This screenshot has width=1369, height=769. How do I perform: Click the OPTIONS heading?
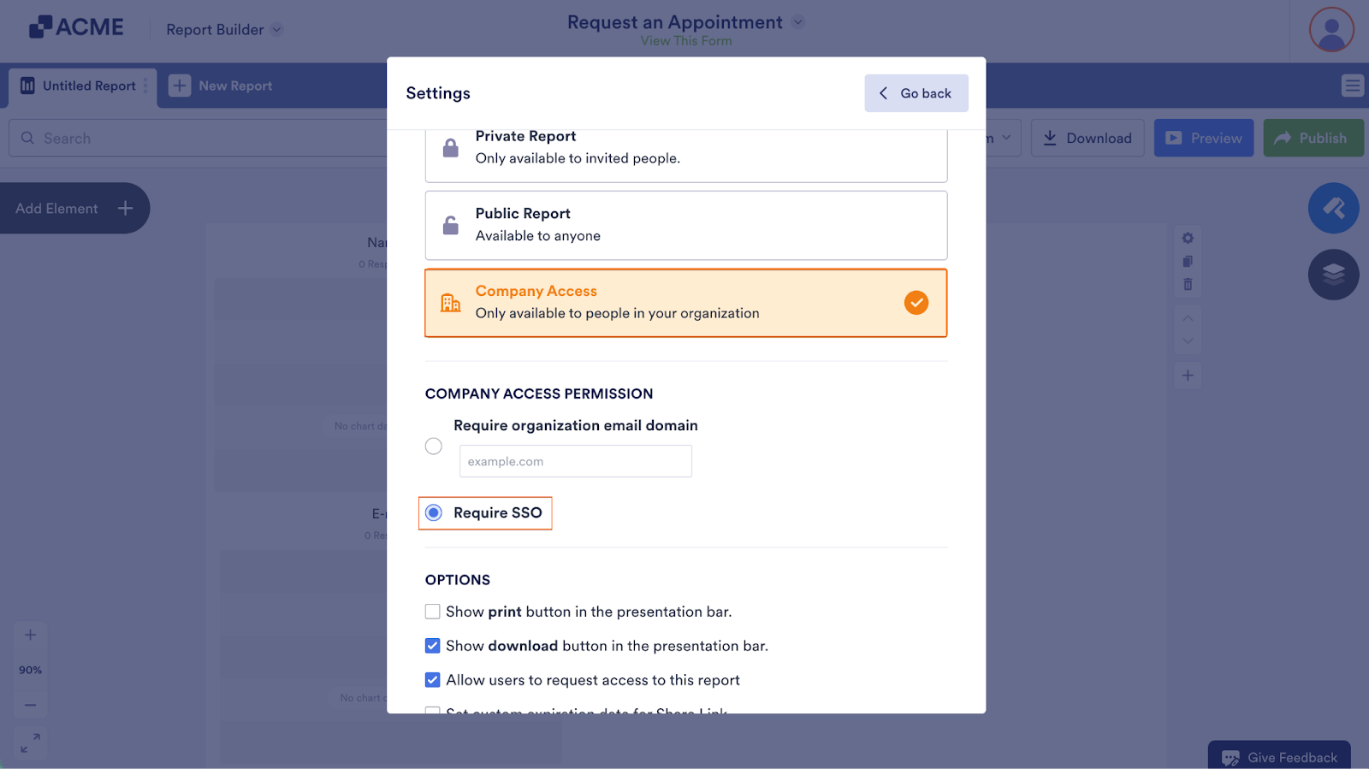point(458,580)
